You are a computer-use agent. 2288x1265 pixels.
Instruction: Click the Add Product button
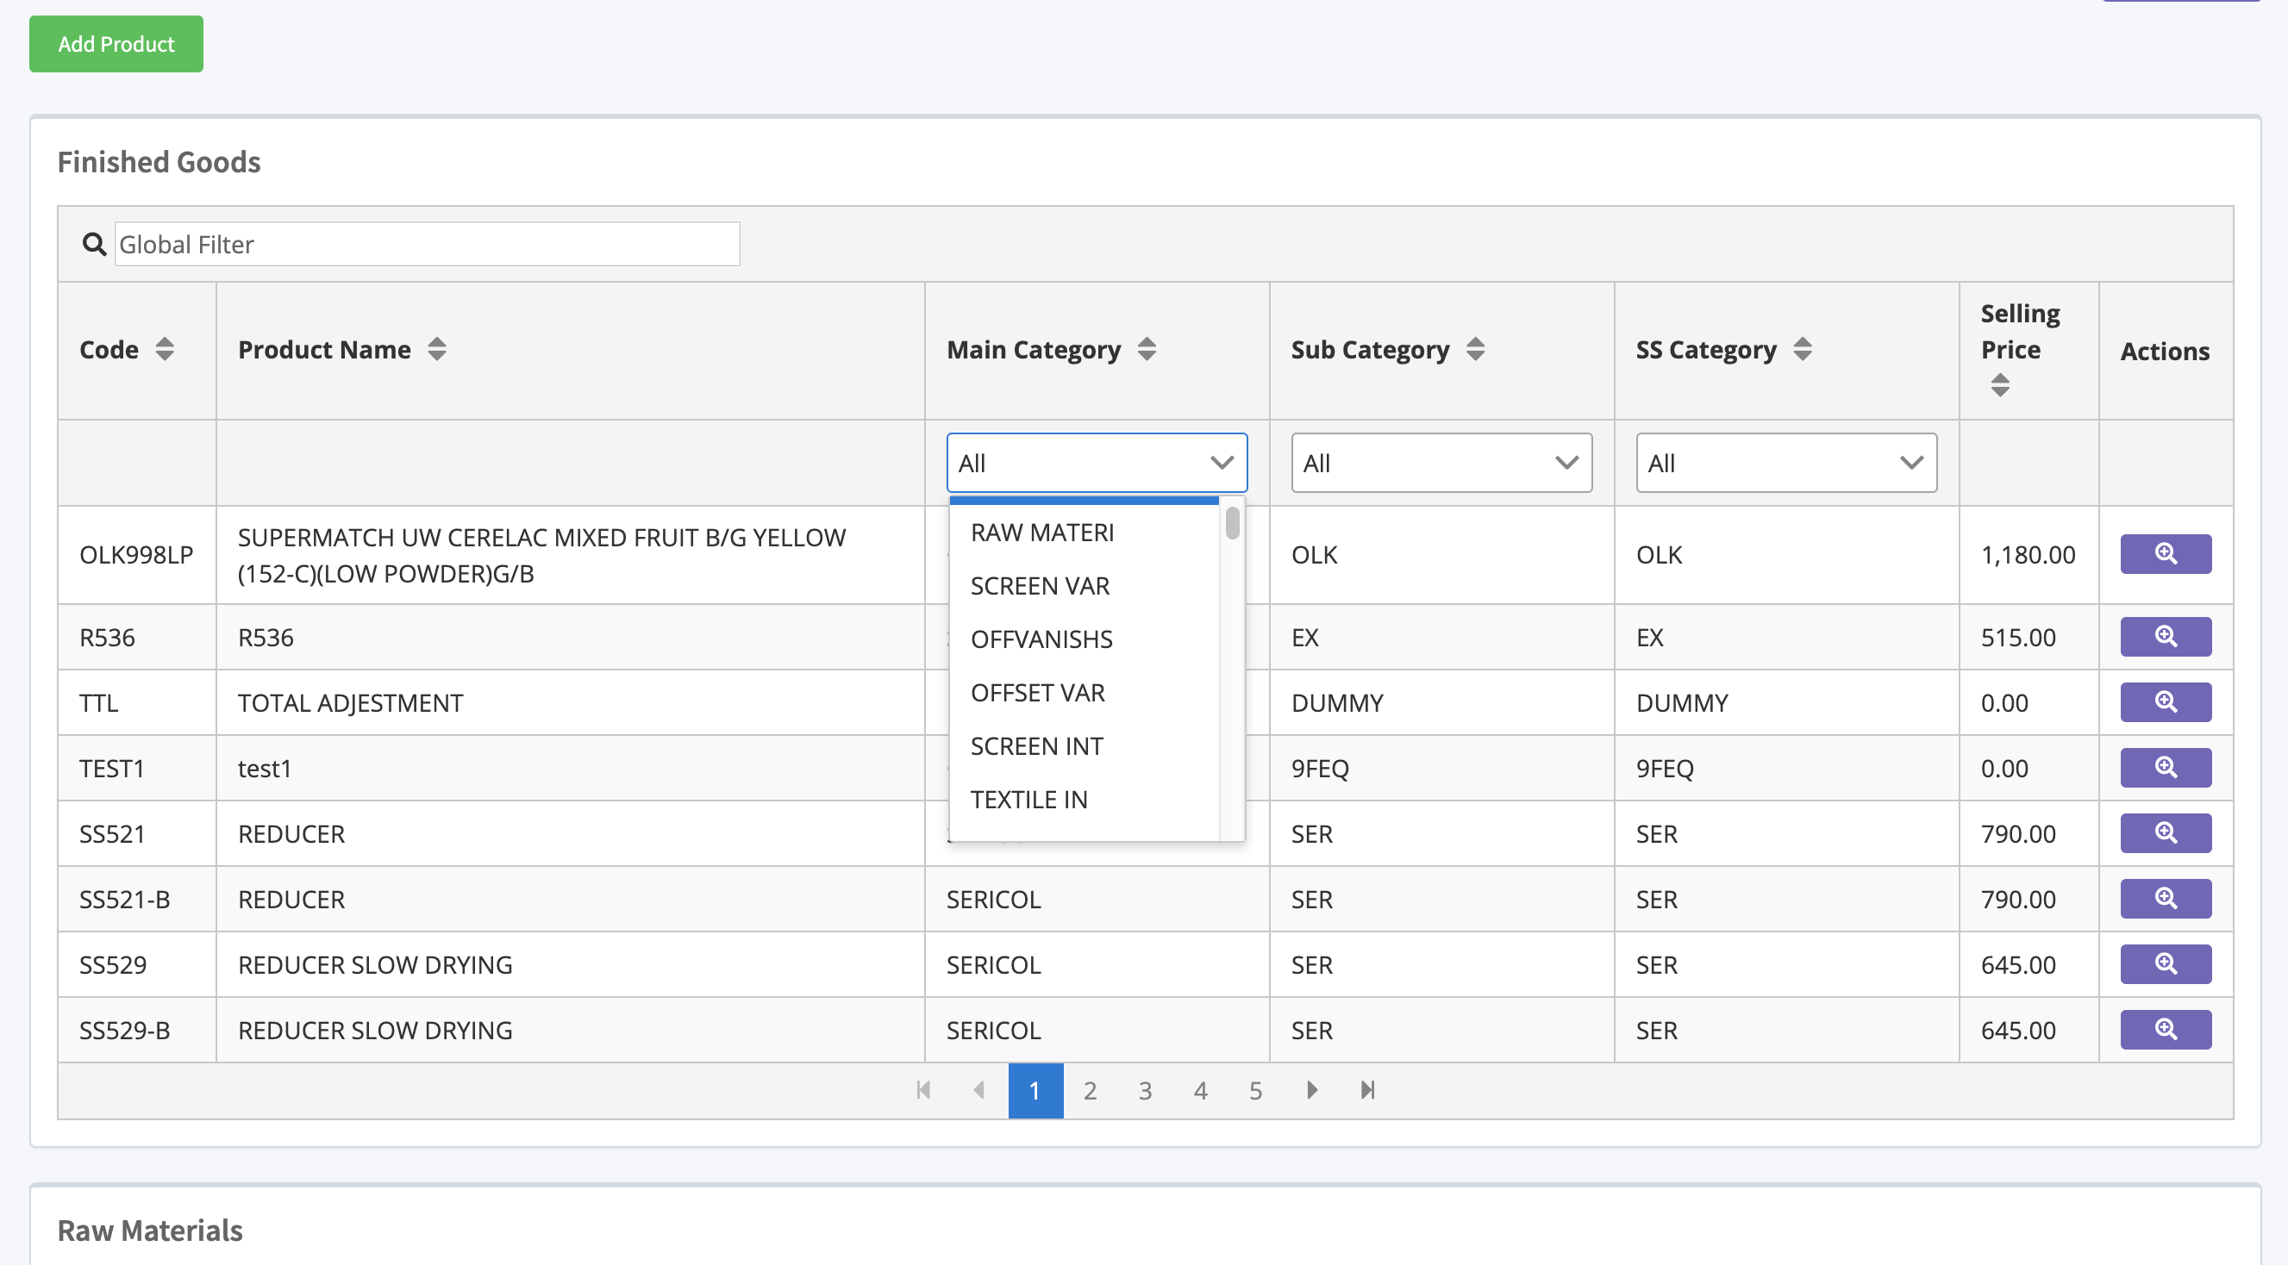click(x=116, y=43)
